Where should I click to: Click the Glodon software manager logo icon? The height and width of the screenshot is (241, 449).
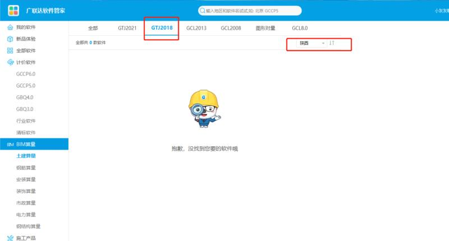click(x=13, y=11)
